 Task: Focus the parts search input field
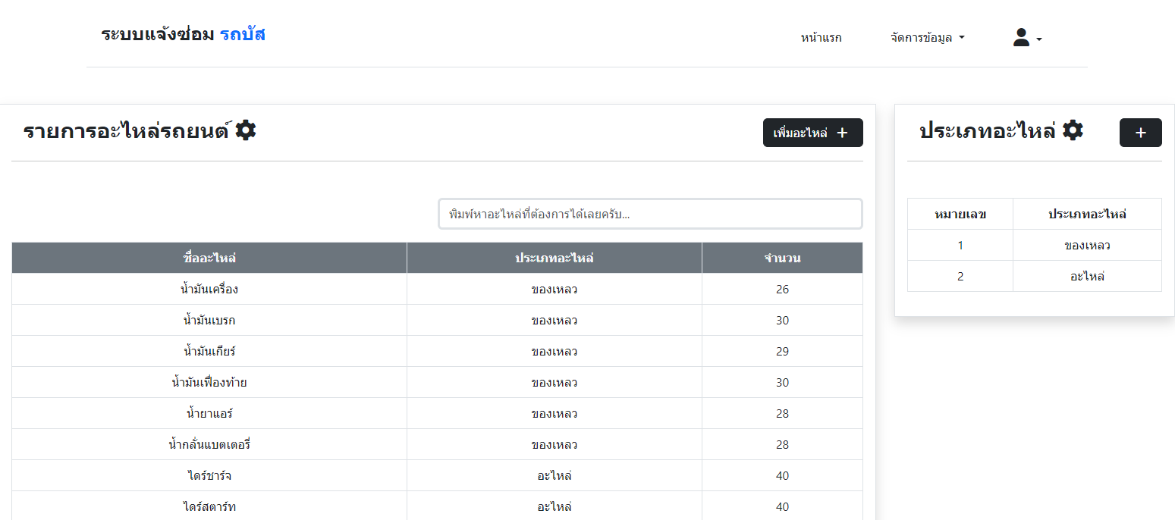pyautogui.click(x=650, y=214)
